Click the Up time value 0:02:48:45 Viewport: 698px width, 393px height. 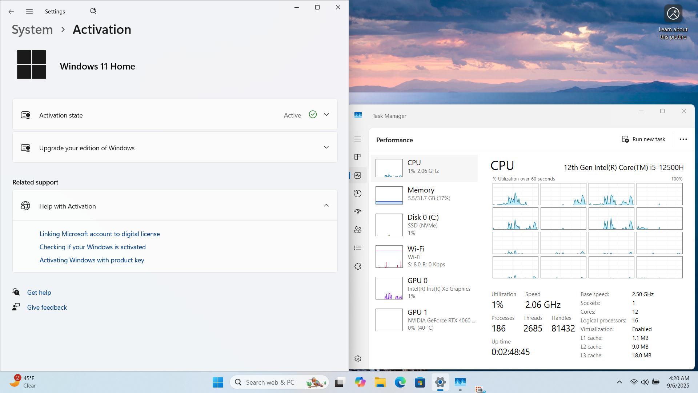click(510, 352)
